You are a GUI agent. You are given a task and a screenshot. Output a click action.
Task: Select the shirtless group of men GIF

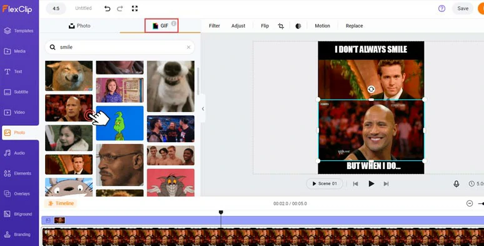pyautogui.click(x=171, y=155)
